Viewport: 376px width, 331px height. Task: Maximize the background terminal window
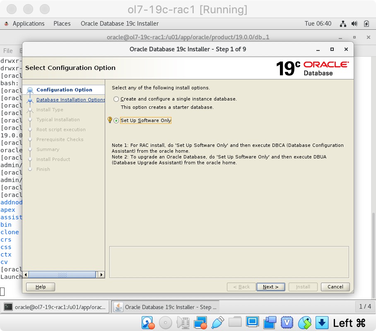354,37
